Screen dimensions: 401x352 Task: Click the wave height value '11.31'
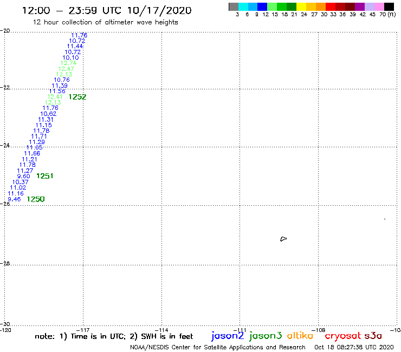pos(46,119)
